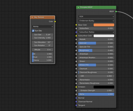Click the Emission input socket
The height and width of the screenshot is (111, 133).
click(76, 87)
